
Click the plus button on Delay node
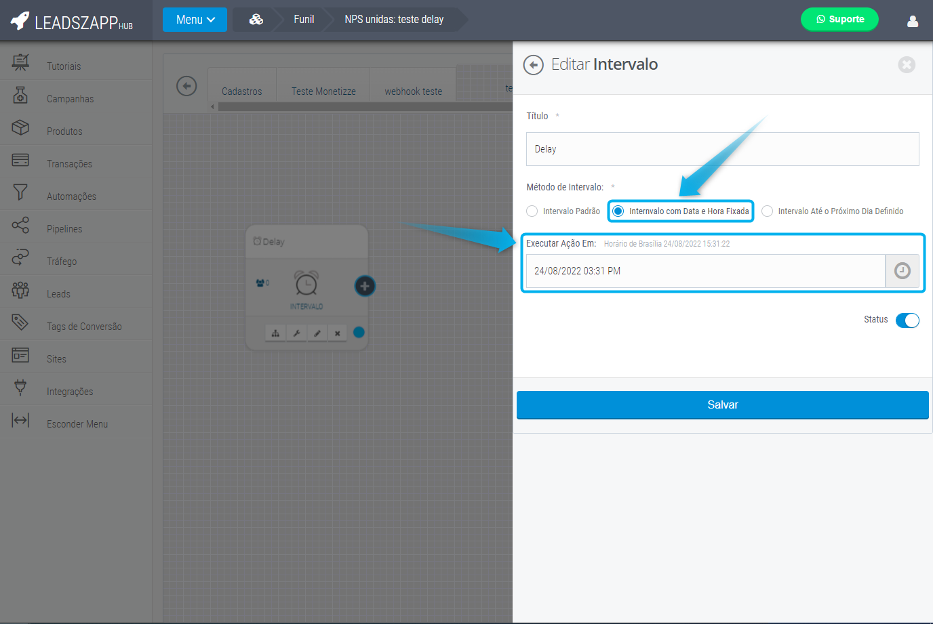click(365, 286)
